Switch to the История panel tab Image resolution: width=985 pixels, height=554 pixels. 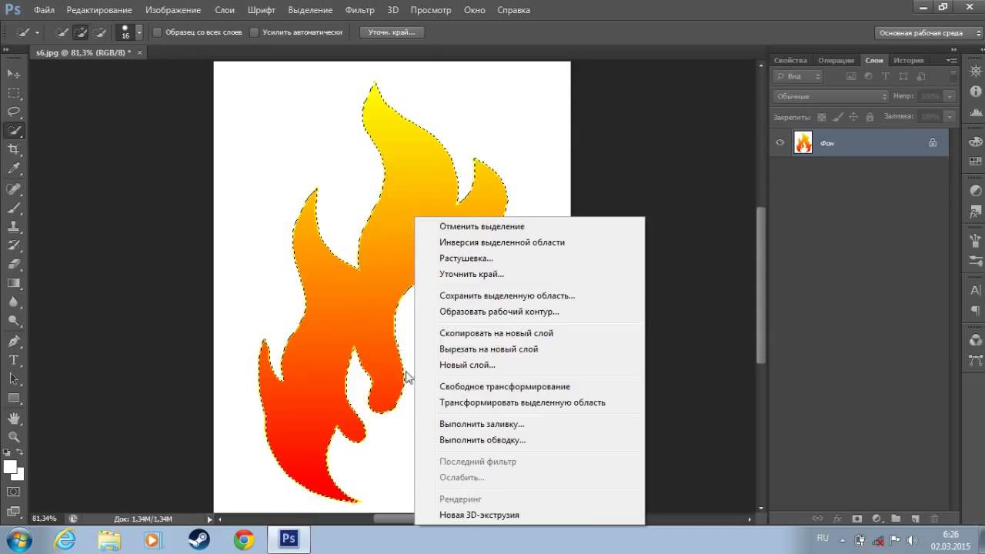[909, 60]
